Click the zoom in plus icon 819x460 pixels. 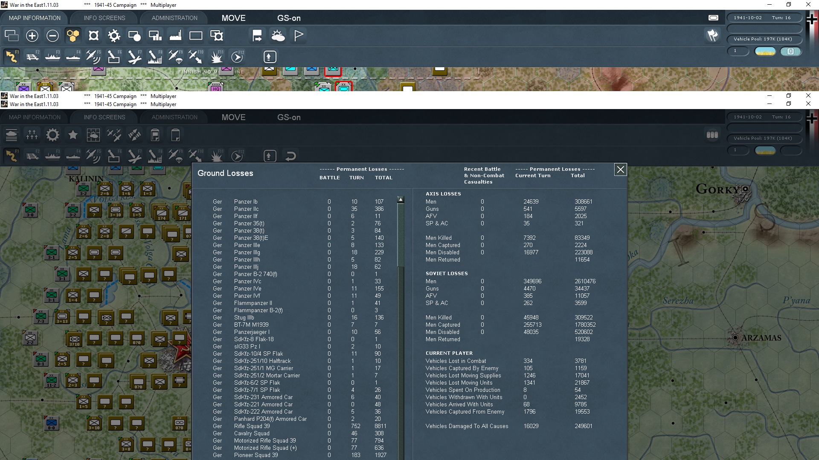click(x=32, y=36)
